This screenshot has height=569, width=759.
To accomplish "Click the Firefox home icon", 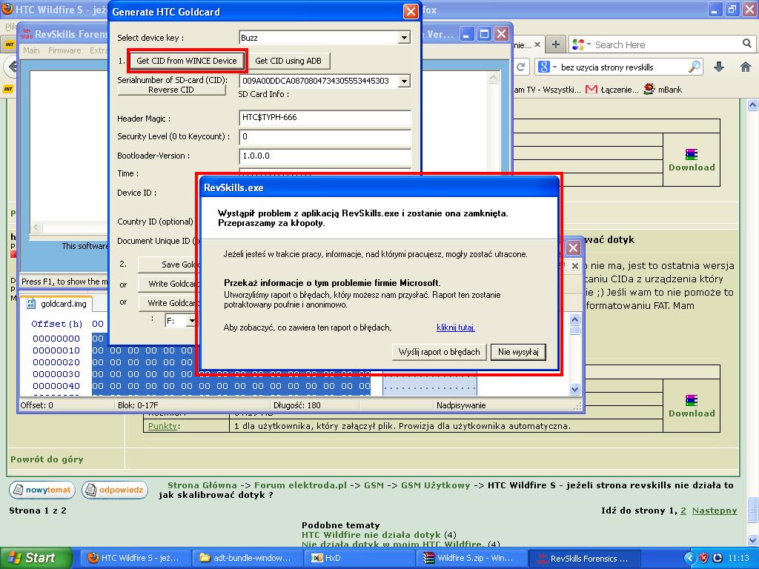I will click(x=746, y=67).
